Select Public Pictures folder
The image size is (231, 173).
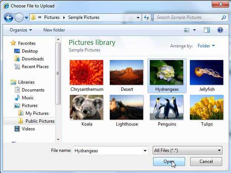(x=29, y=121)
